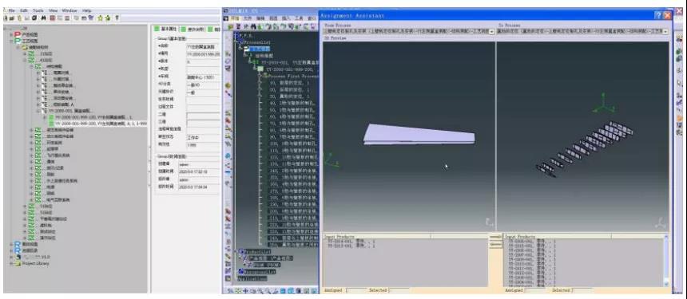
Task: Click the green P process view icon
Action: click(18, 41)
